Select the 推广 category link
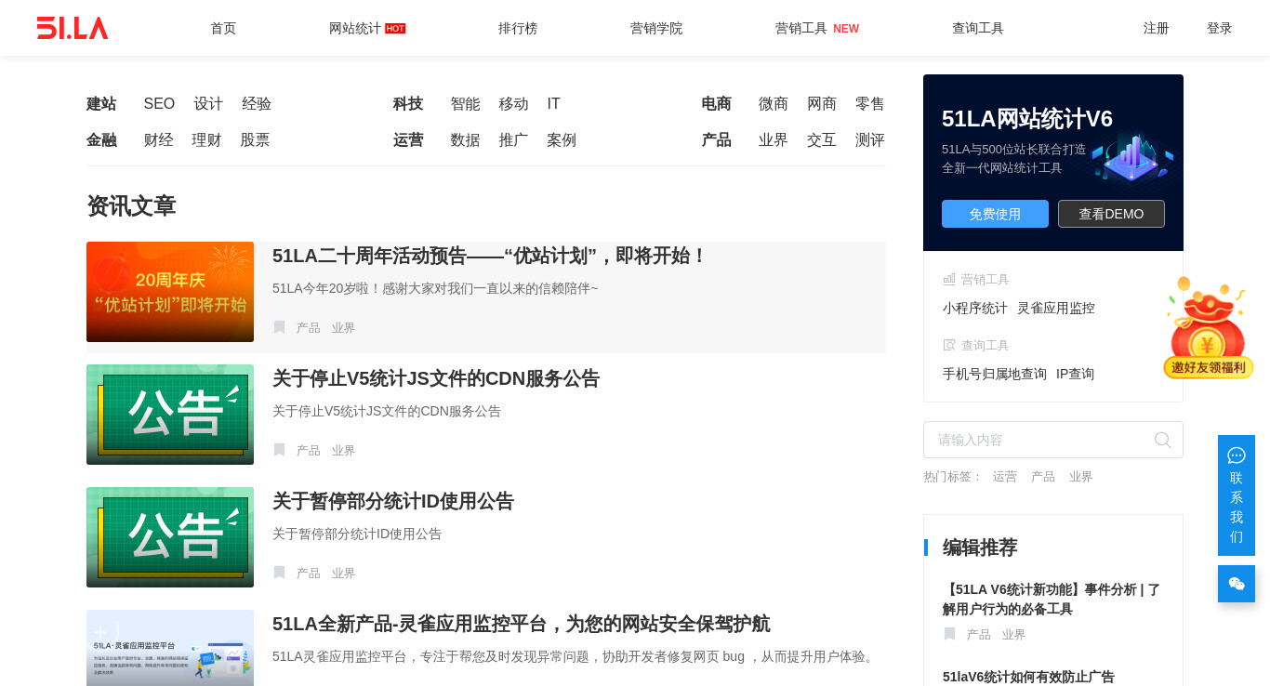 click(514, 140)
